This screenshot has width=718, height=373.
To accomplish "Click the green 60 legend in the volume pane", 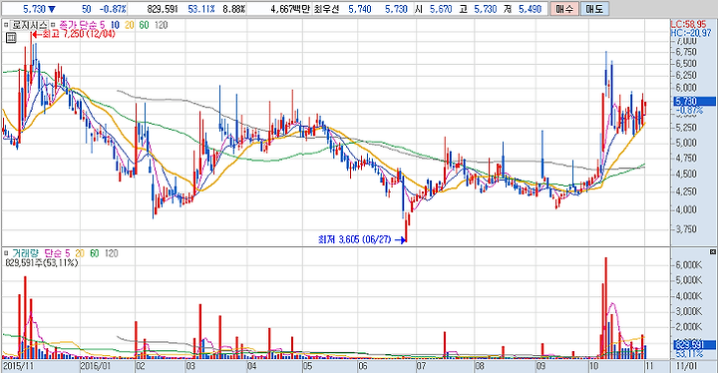I will [x=95, y=253].
